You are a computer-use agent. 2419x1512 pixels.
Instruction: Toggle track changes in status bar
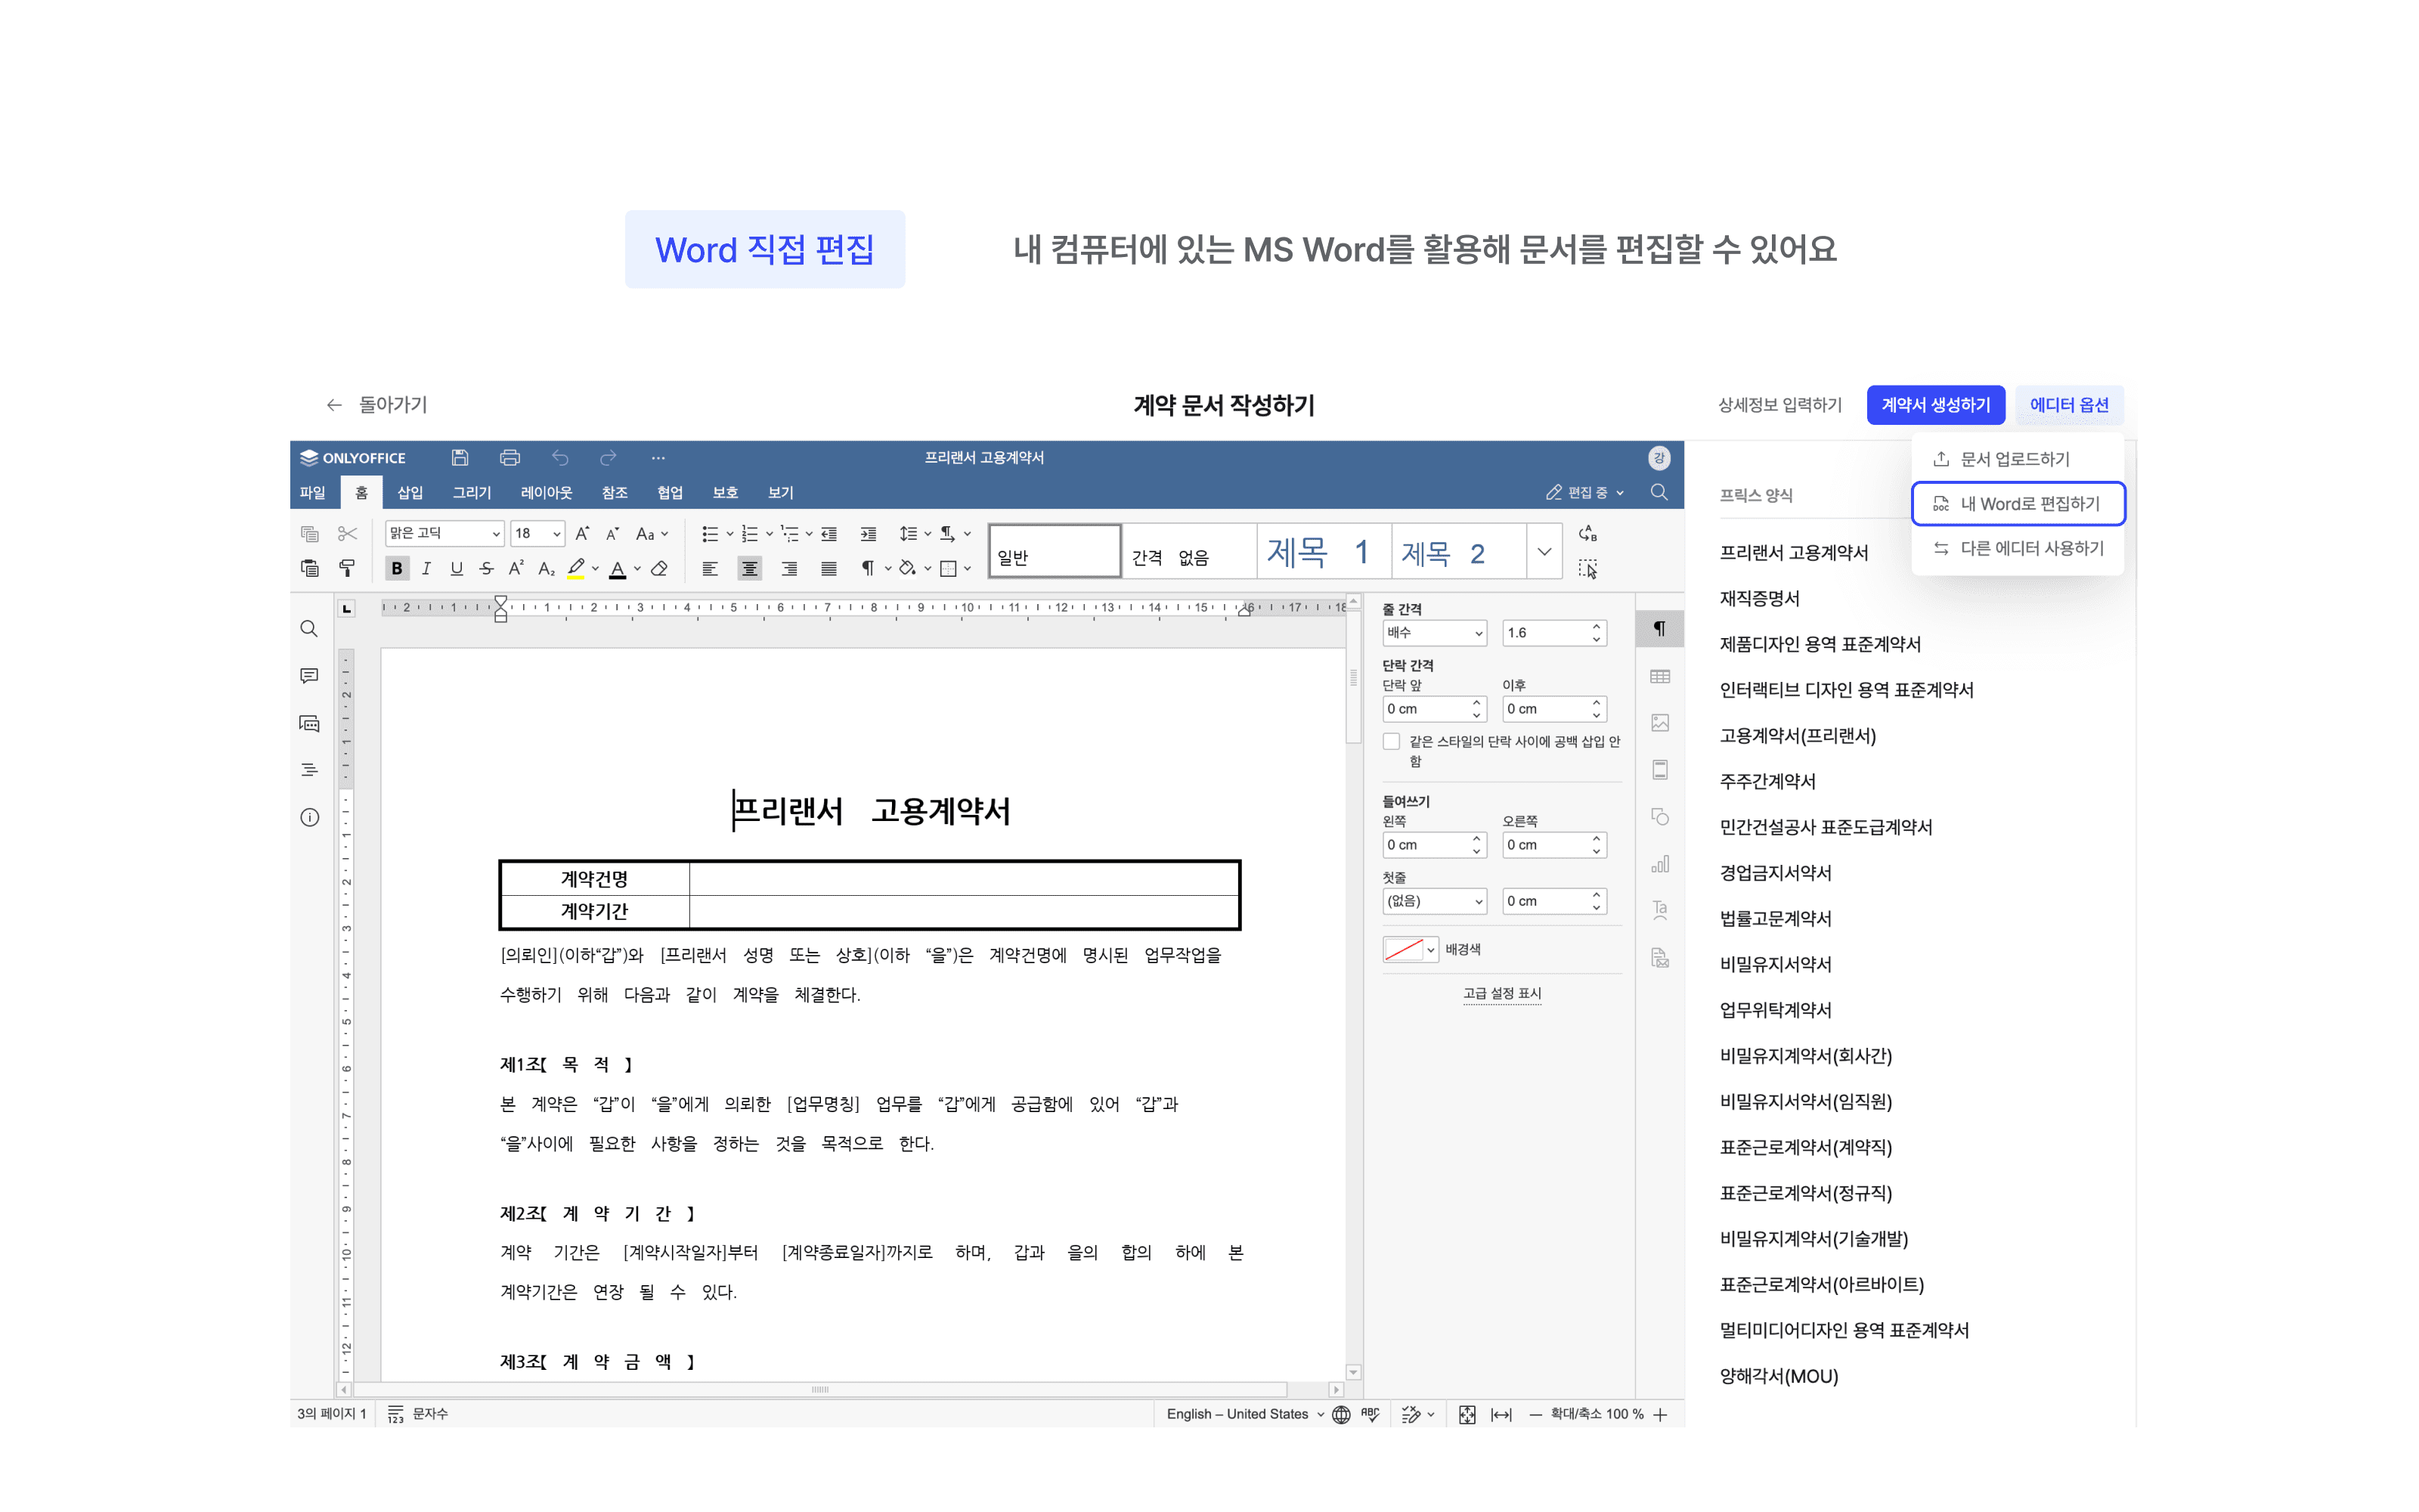pyautogui.click(x=1411, y=1413)
